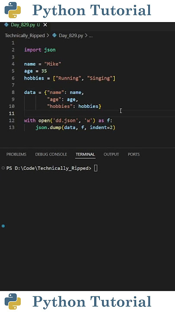
Task: Click the "Running" string in hobbies list
Action: click(x=69, y=78)
